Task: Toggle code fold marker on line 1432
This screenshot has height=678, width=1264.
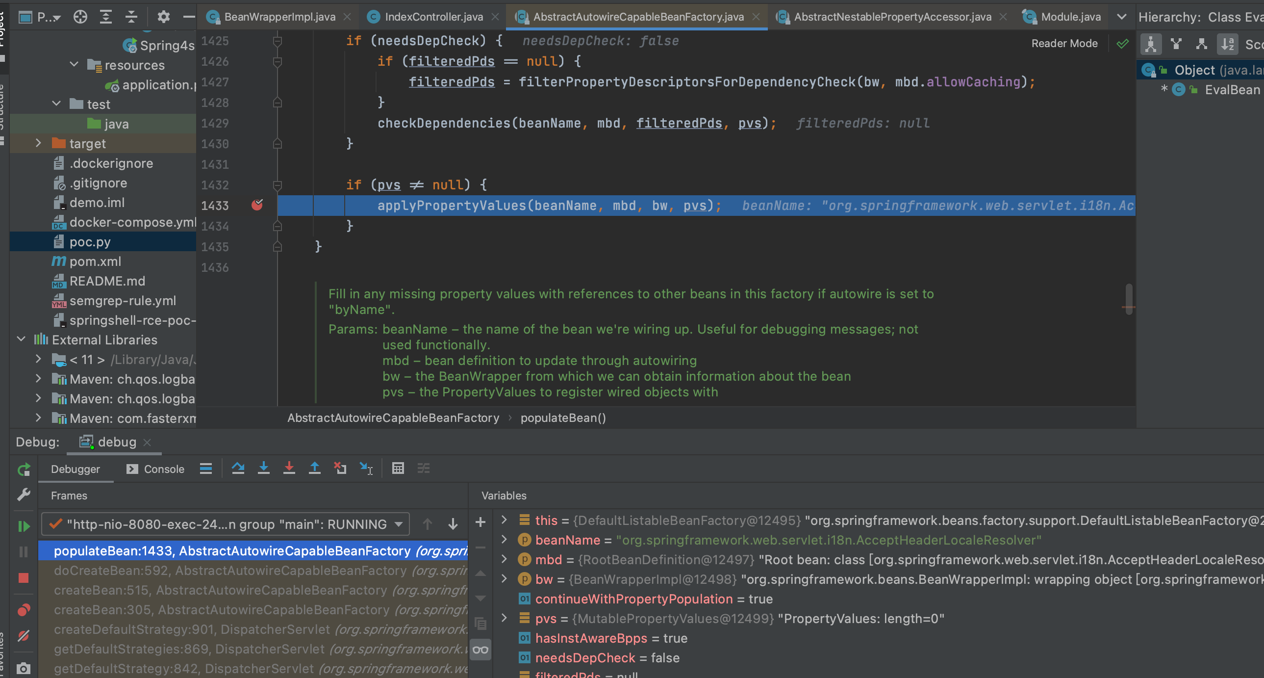Action: 277,185
